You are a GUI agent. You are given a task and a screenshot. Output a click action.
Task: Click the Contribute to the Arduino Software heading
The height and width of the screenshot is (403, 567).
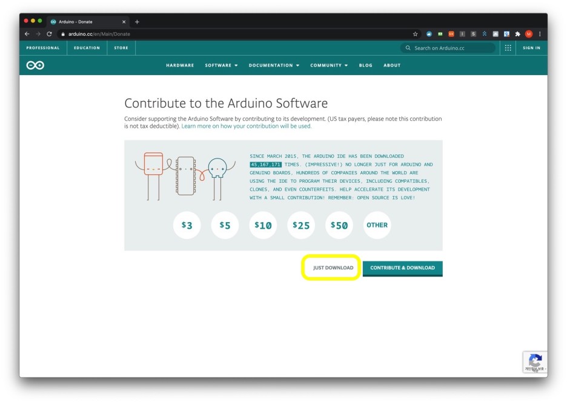(226, 103)
